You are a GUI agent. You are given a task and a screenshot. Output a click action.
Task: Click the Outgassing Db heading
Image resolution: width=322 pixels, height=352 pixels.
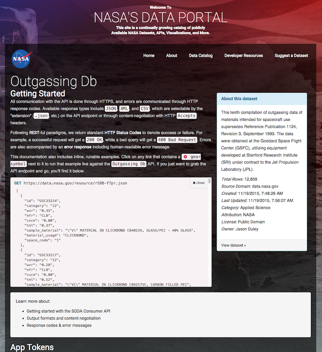click(54, 81)
